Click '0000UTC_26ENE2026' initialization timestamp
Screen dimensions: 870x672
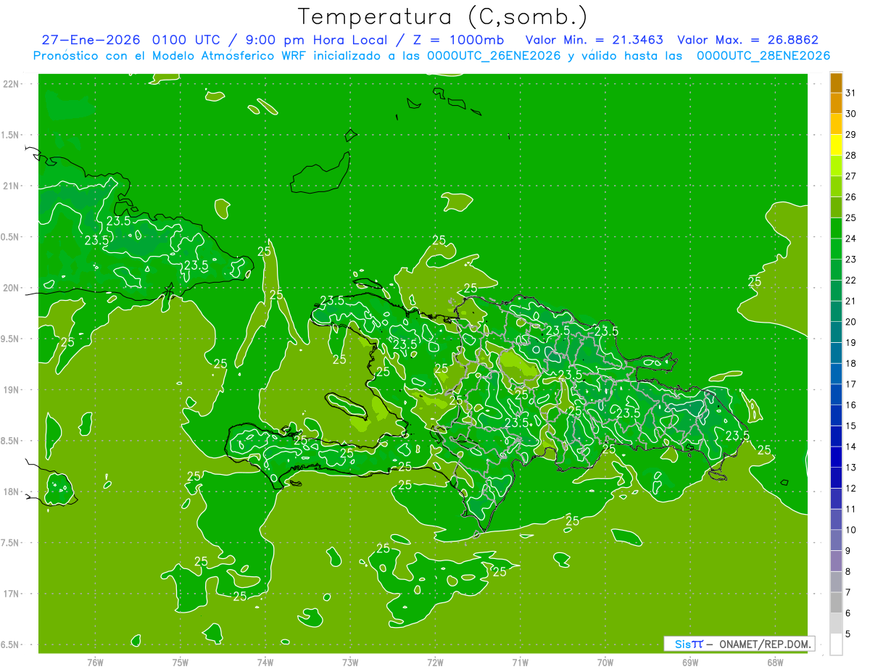(494, 56)
